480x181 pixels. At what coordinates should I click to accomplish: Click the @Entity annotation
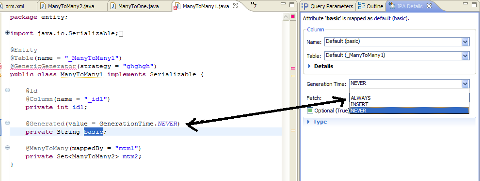point(24,50)
